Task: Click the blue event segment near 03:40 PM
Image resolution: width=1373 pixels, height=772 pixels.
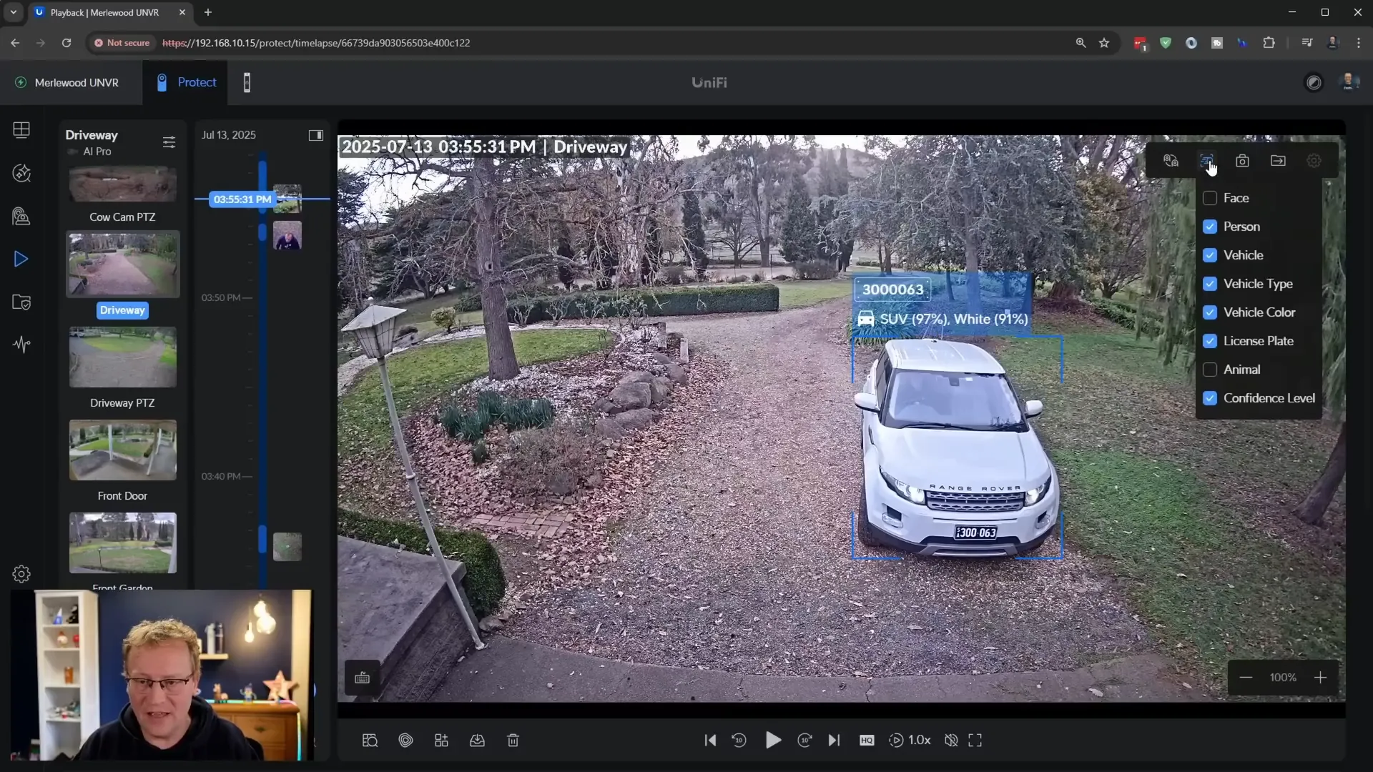Action: 262,539
